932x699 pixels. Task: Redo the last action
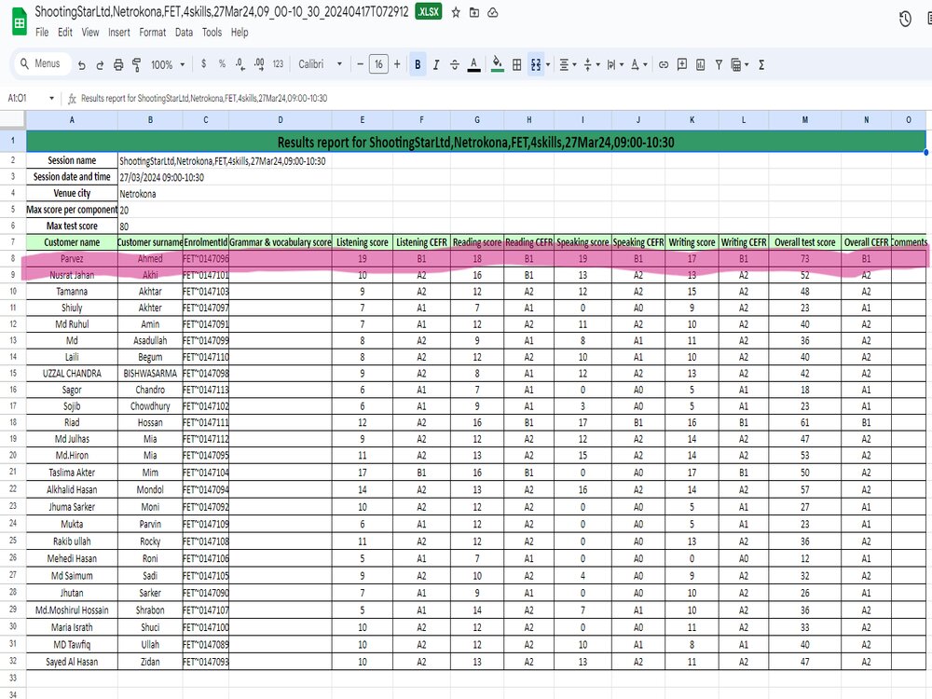[x=100, y=65]
